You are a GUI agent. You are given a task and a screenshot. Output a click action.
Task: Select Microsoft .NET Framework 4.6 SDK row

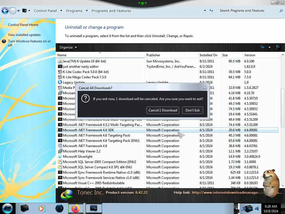(x=167, y=130)
